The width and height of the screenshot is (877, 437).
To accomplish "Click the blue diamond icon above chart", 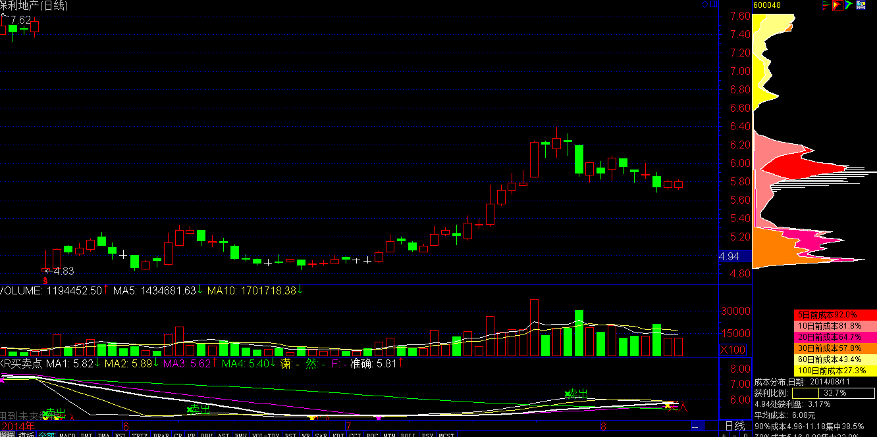I will (704, 4).
